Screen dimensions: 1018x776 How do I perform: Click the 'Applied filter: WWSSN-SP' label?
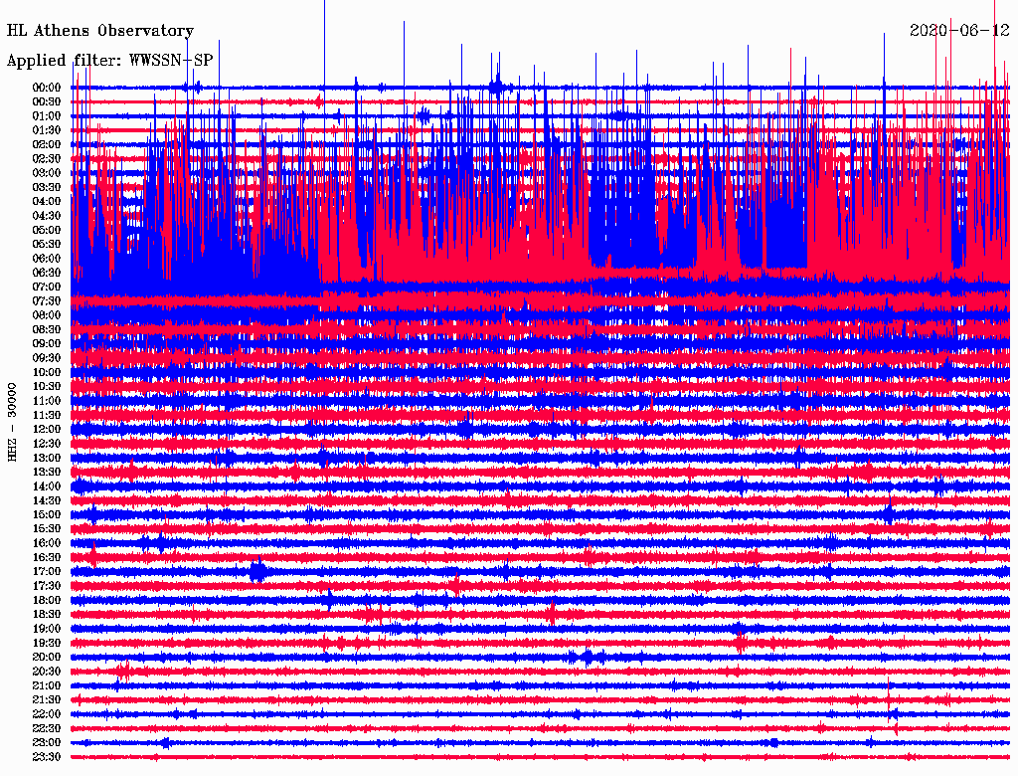tap(109, 61)
